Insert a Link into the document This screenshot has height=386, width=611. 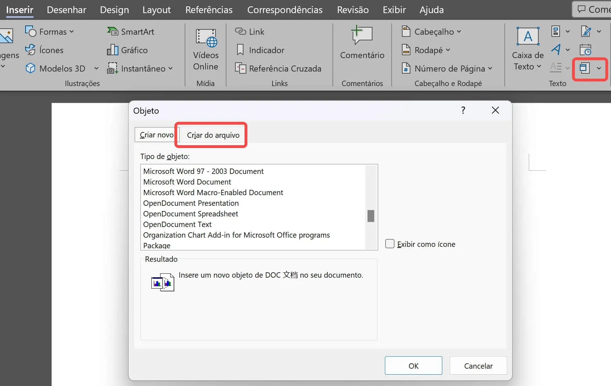coord(250,32)
